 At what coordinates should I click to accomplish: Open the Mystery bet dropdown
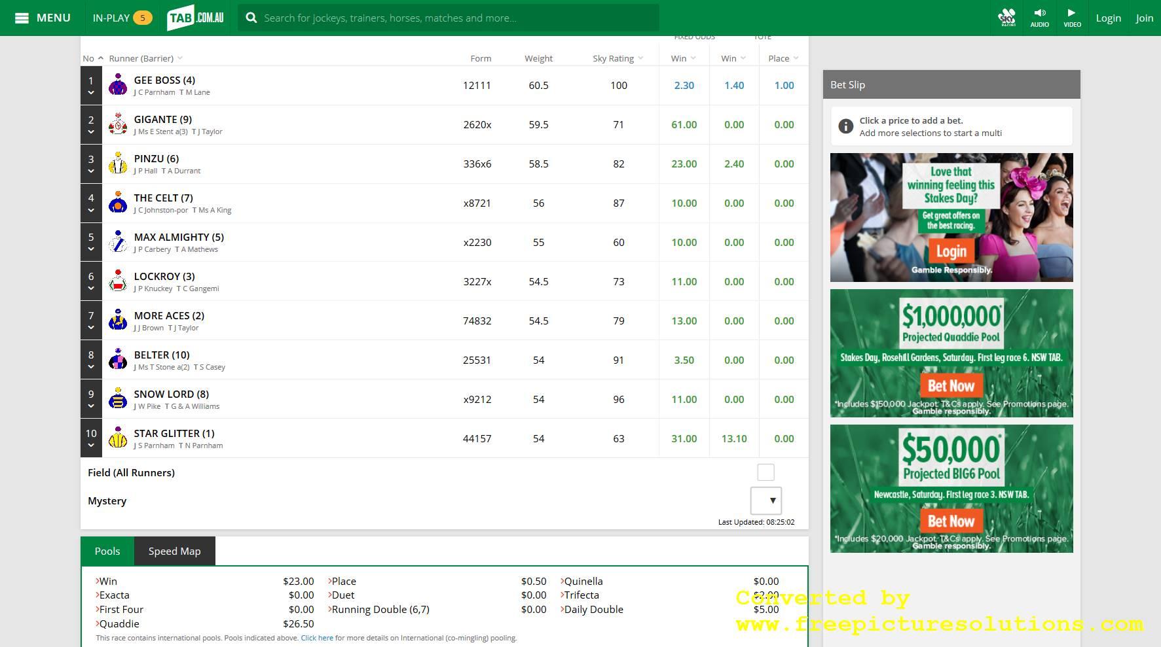pyautogui.click(x=766, y=500)
